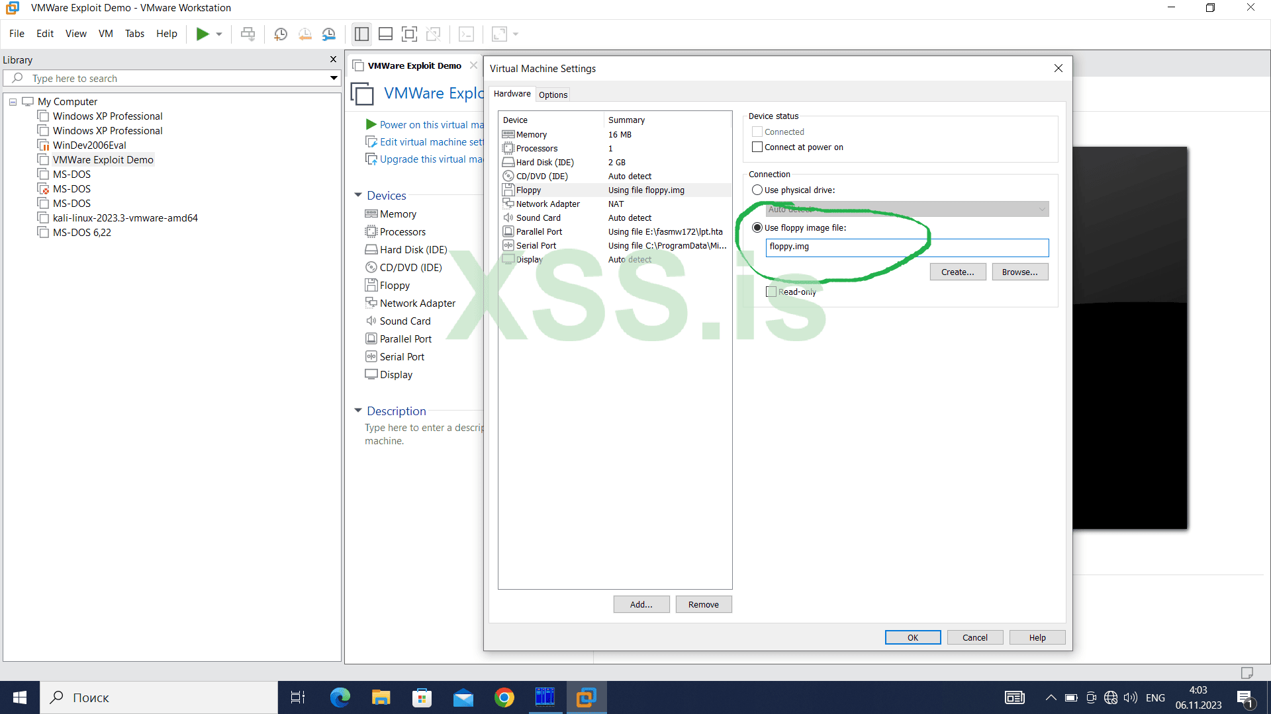Show the virtual machine console
Viewport: 1271px width, 714px height.
tap(467, 34)
